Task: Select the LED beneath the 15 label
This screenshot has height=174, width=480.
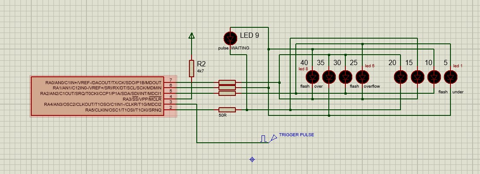Action: click(x=417, y=77)
